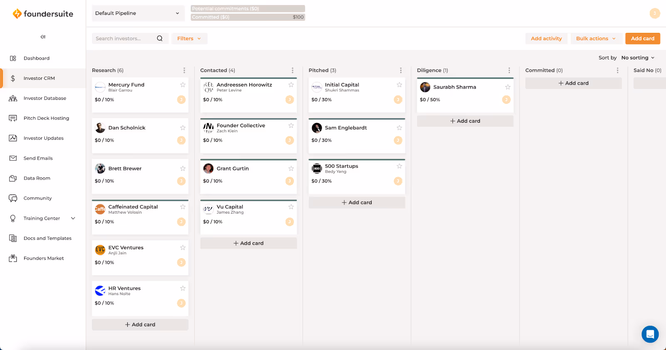Screen dimensions: 666x350
Task: Click the Docs and Templates icon
Action: (13, 238)
